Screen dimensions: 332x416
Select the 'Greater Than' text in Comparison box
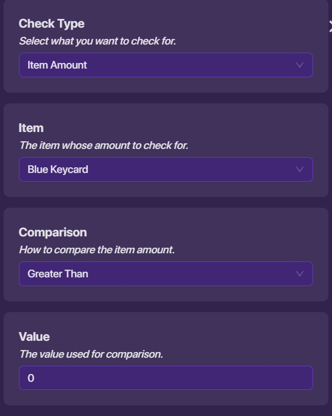[58, 274]
